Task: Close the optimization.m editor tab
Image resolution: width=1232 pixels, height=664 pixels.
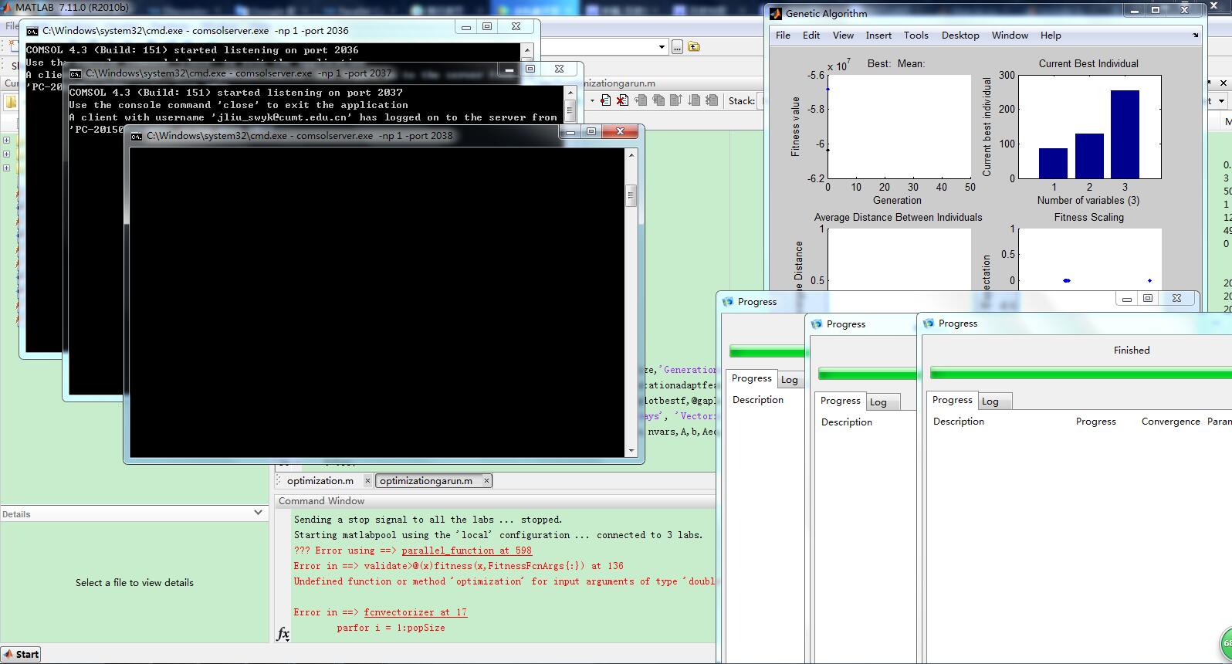Action: (x=367, y=481)
